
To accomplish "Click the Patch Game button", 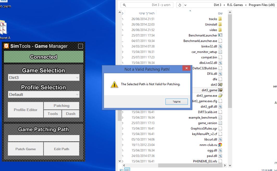I will point(26,149).
